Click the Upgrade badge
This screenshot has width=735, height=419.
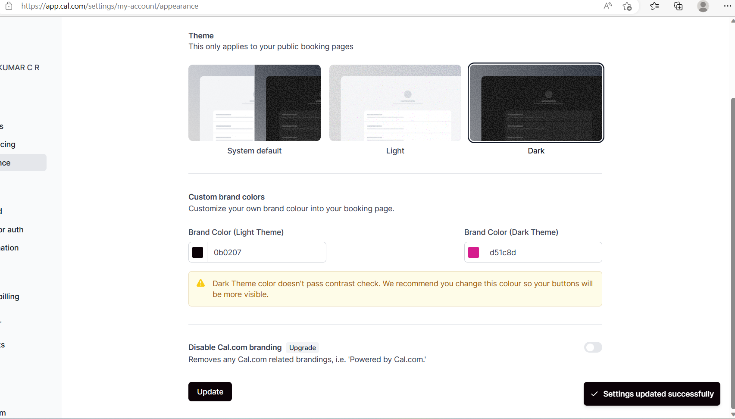point(302,347)
